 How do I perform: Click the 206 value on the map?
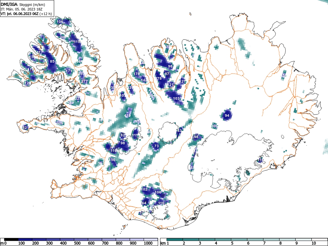click(x=63, y=37)
